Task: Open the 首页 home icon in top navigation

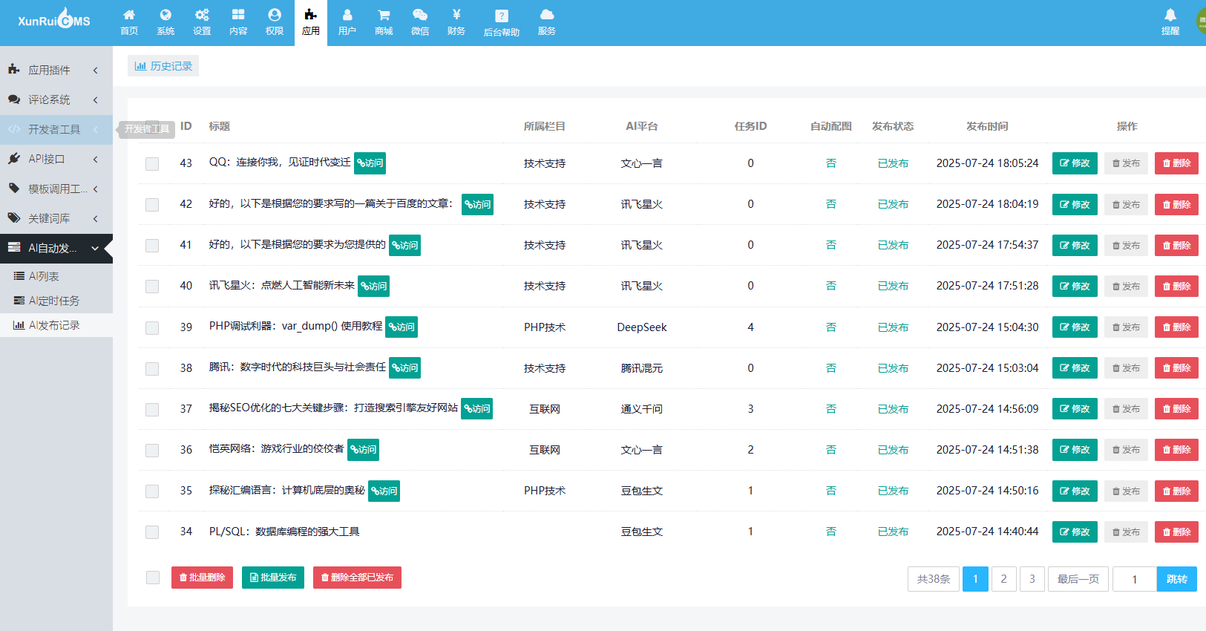Action: coord(129,22)
